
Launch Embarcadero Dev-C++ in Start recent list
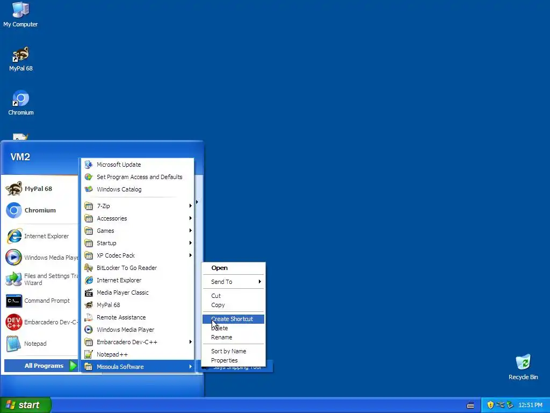click(41, 322)
